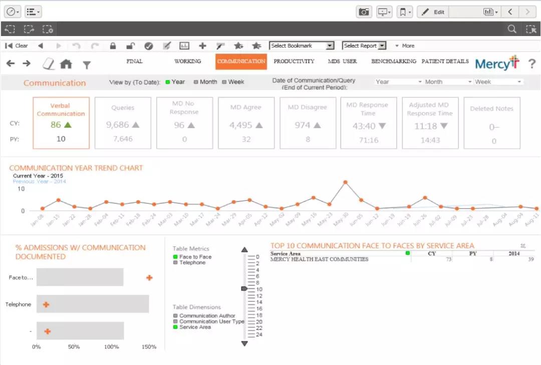Viewport: 541px width, 365px height.
Task: Click the top-10 slider handle
Action: click(244, 289)
